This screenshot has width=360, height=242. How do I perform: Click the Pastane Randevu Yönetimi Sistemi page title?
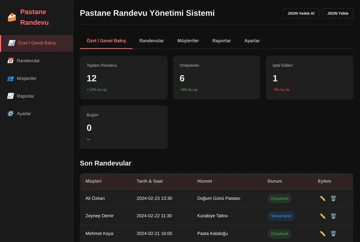147,13
